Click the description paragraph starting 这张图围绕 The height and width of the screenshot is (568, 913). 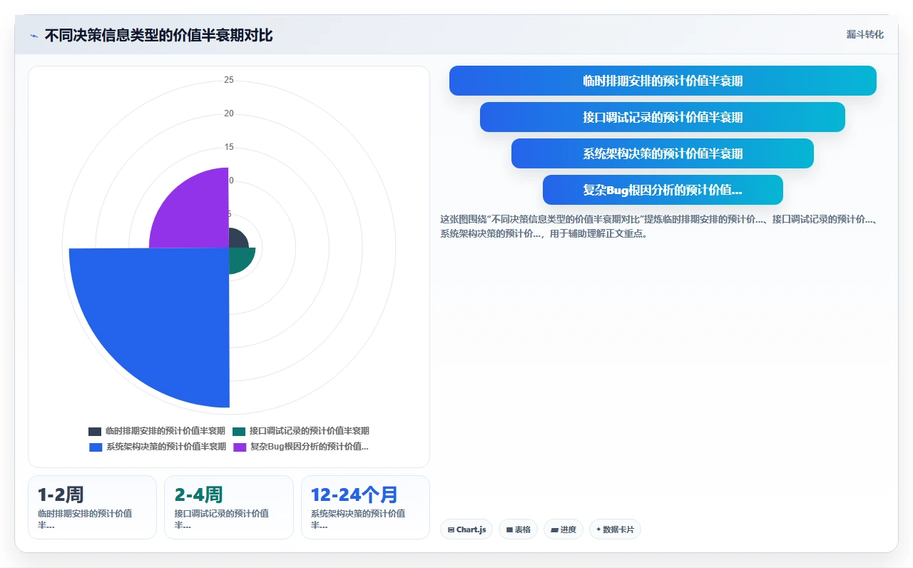point(658,226)
